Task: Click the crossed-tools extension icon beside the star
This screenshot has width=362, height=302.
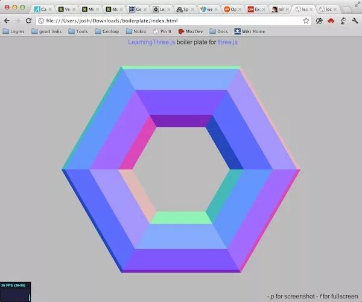Action: [x=319, y=21]
